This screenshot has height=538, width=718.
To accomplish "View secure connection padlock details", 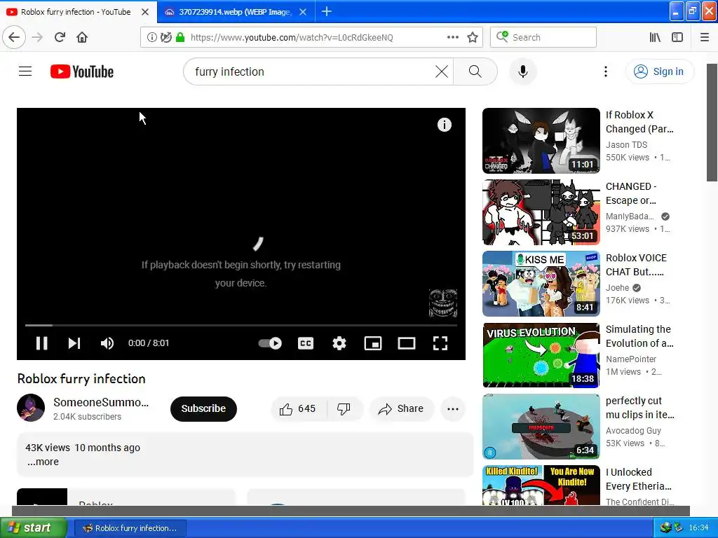I will [180, 37].
